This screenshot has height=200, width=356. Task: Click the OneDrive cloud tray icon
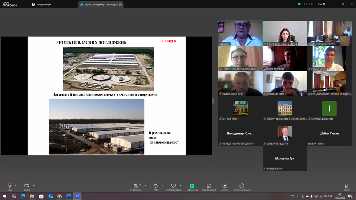tap(307, 196)
